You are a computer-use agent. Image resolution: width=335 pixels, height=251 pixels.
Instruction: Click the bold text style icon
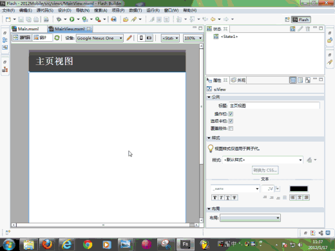point(215,198)
